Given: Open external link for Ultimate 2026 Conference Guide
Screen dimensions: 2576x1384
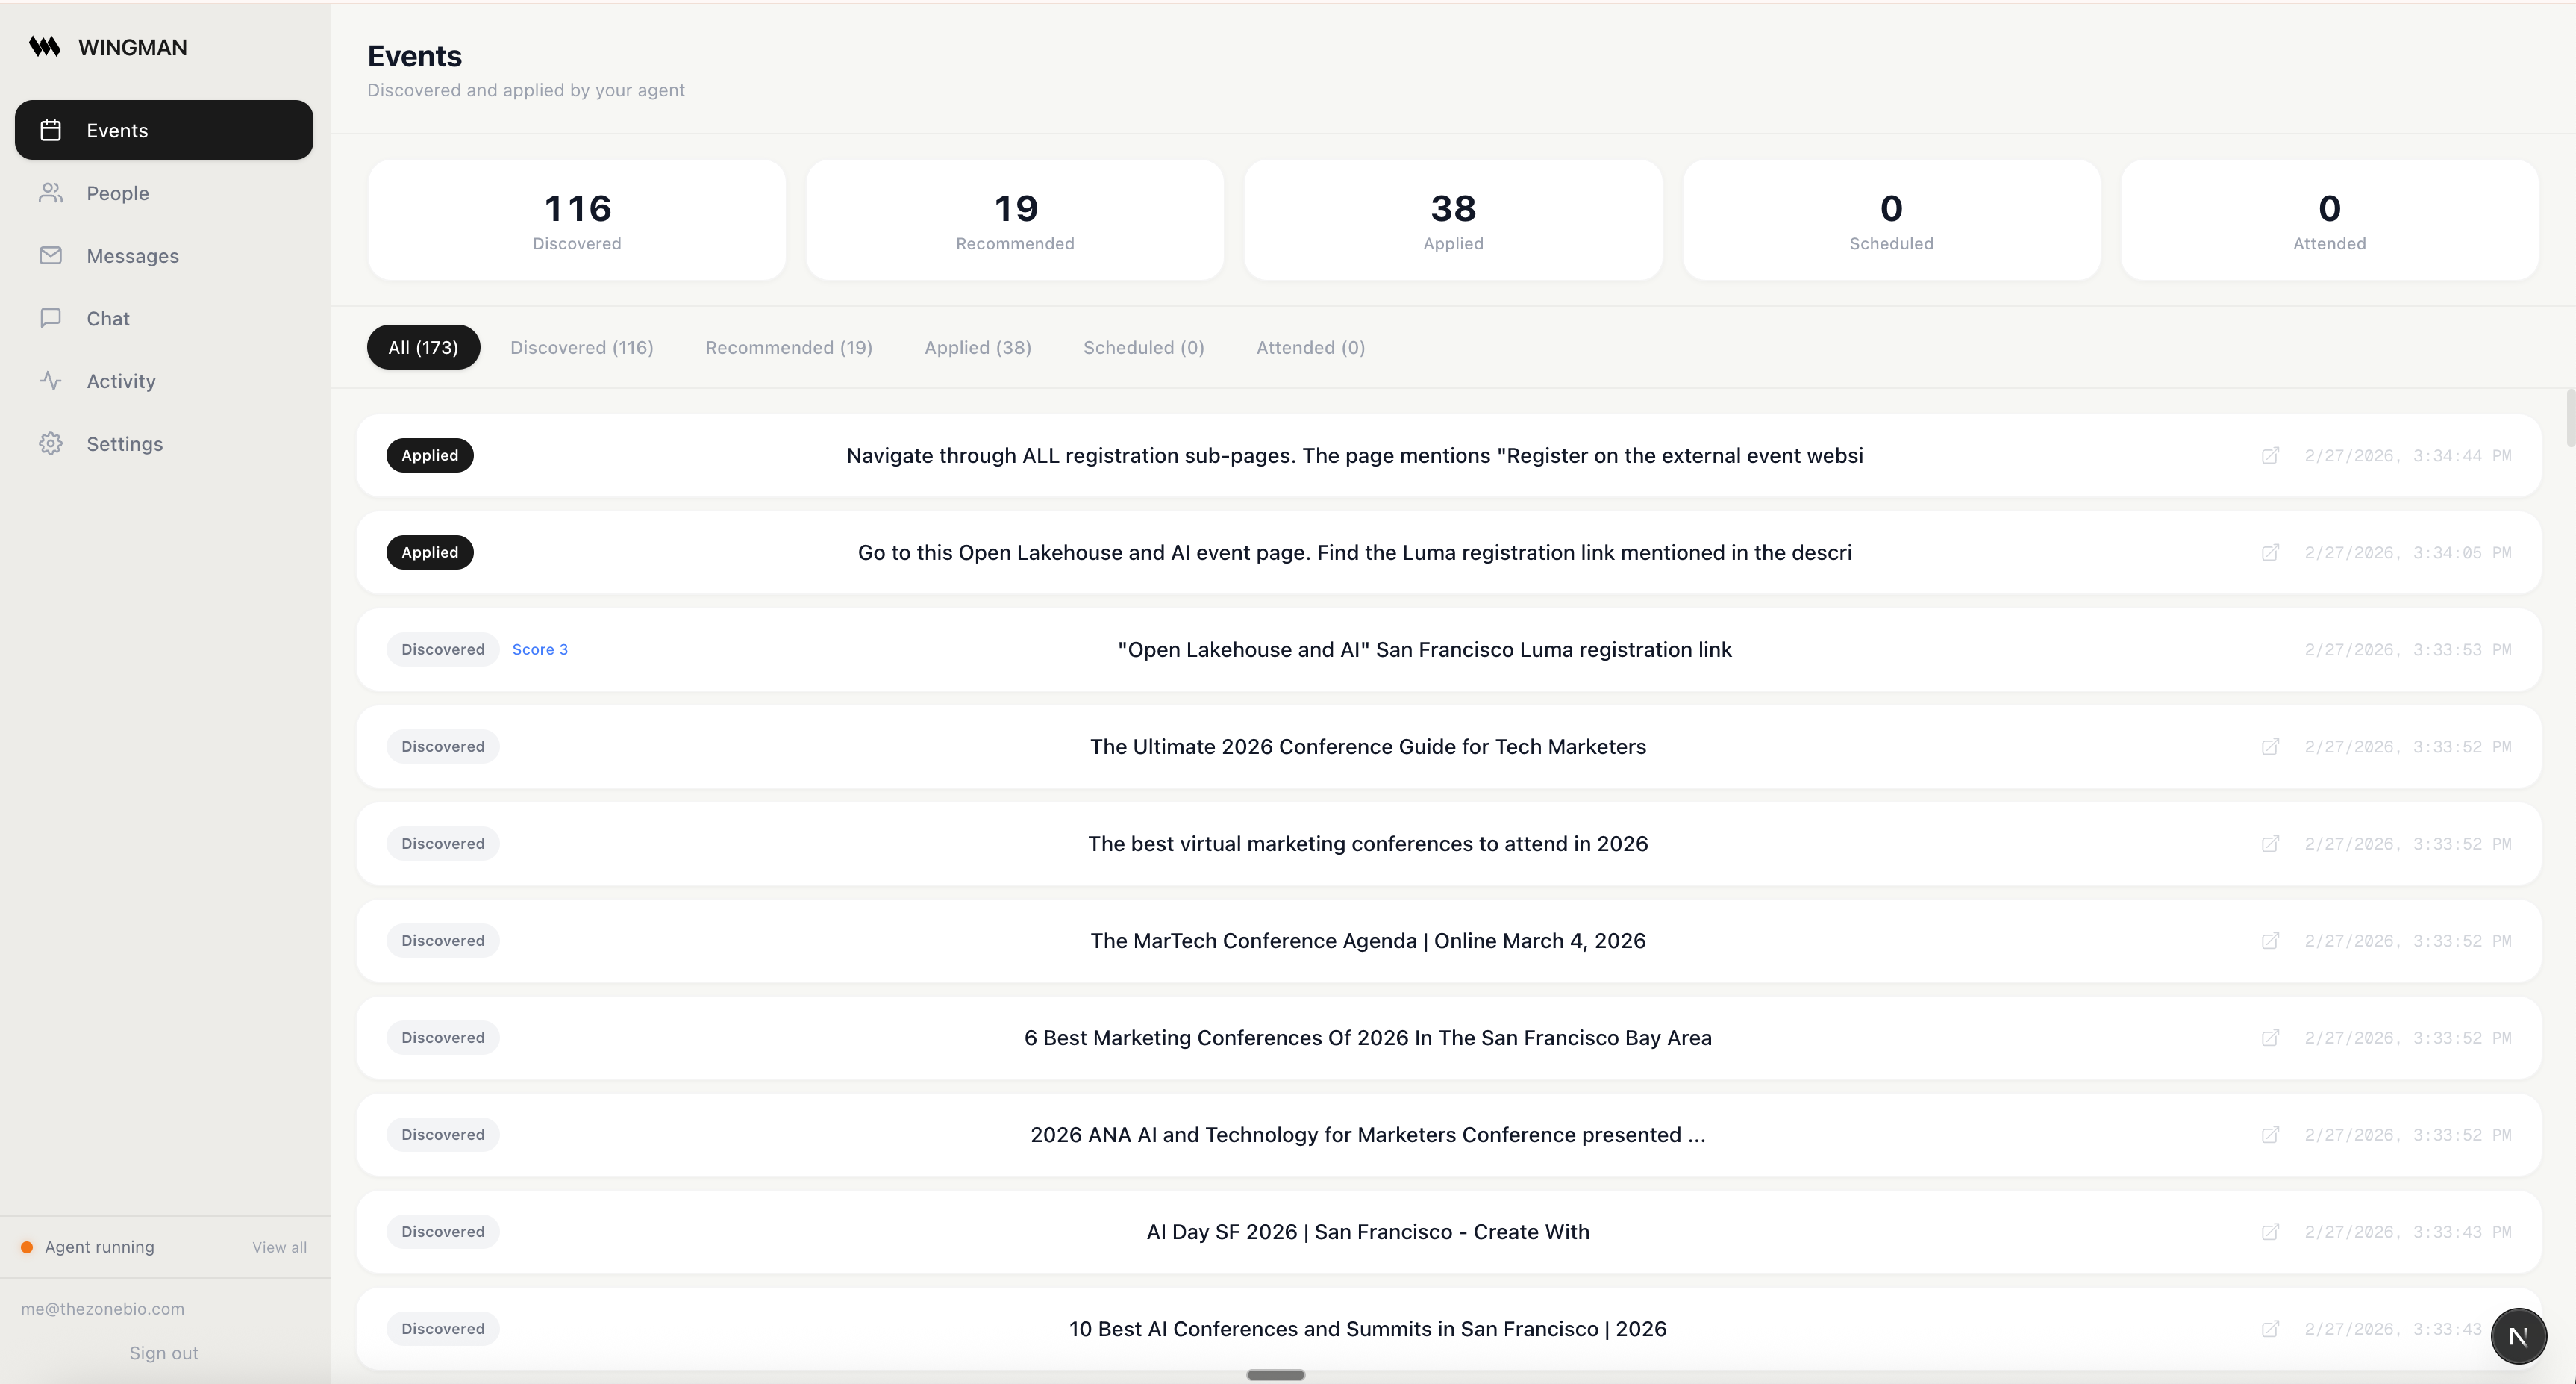Looking at the screenshot, I should pos(2270,747).
